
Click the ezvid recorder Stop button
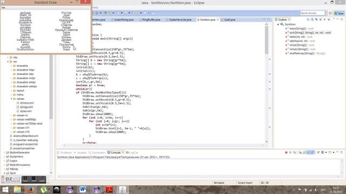coord(34,179)
